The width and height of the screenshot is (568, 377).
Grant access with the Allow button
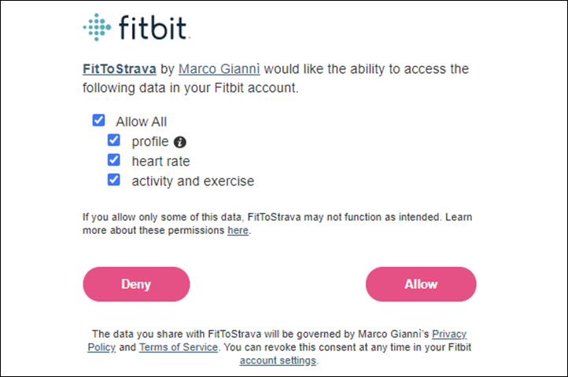[x=421, y=284]
